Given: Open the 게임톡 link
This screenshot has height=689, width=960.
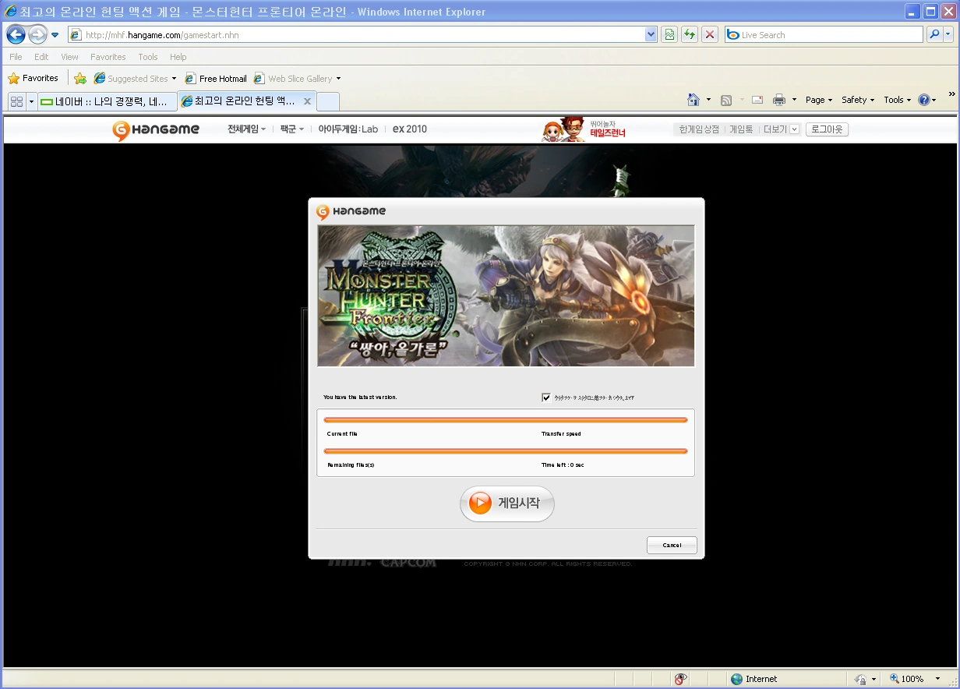Looking at the screenshot, I should (741, 129).
